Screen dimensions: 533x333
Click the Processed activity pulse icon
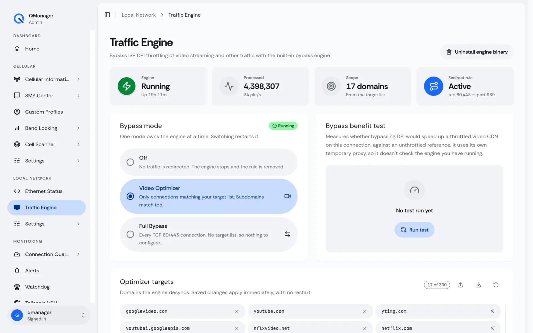pyautogui.click(x=229, y=86)
